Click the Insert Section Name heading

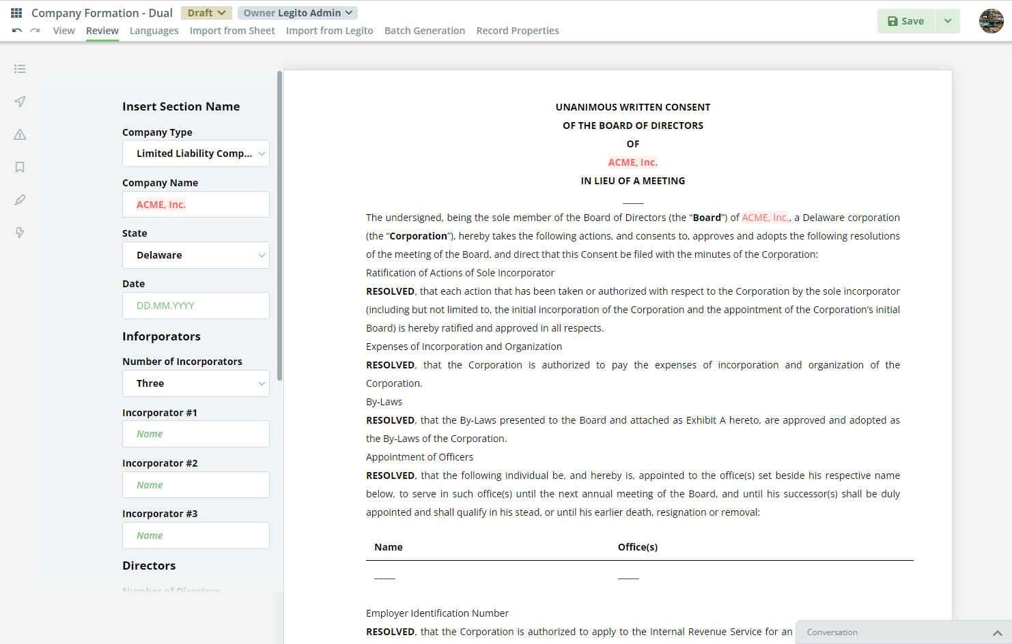coord(181,106)
